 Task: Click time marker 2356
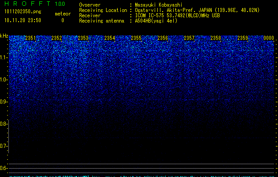coord(163,38)
